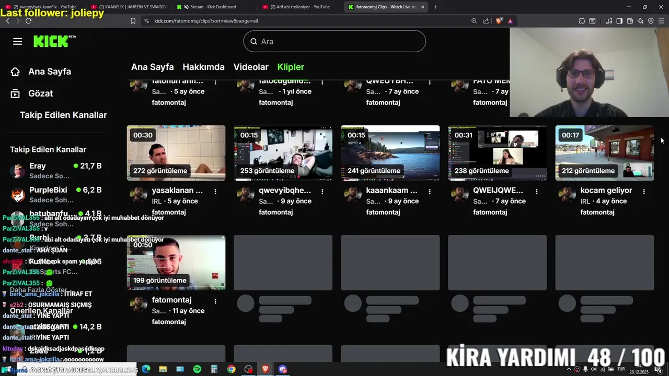
Task: Switch to Ana Sayfa channel tab
Action: [152, 67]
